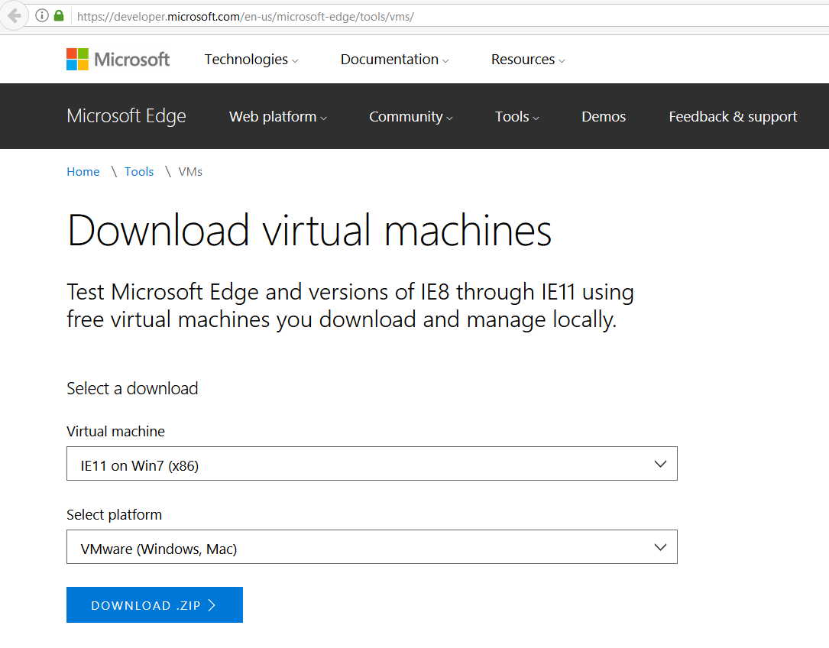Viewport: 829px width, 648px height.
Task: Expand the Community navigation menu
Action: 411,116
